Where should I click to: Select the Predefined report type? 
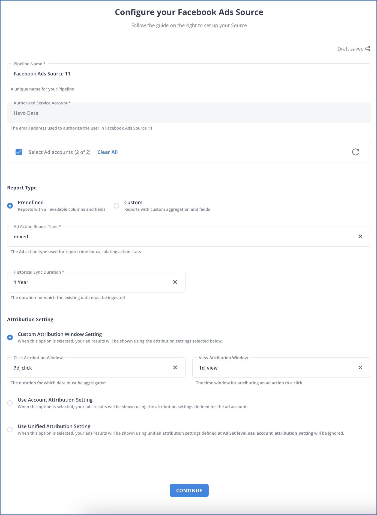(x=10, y=206)
